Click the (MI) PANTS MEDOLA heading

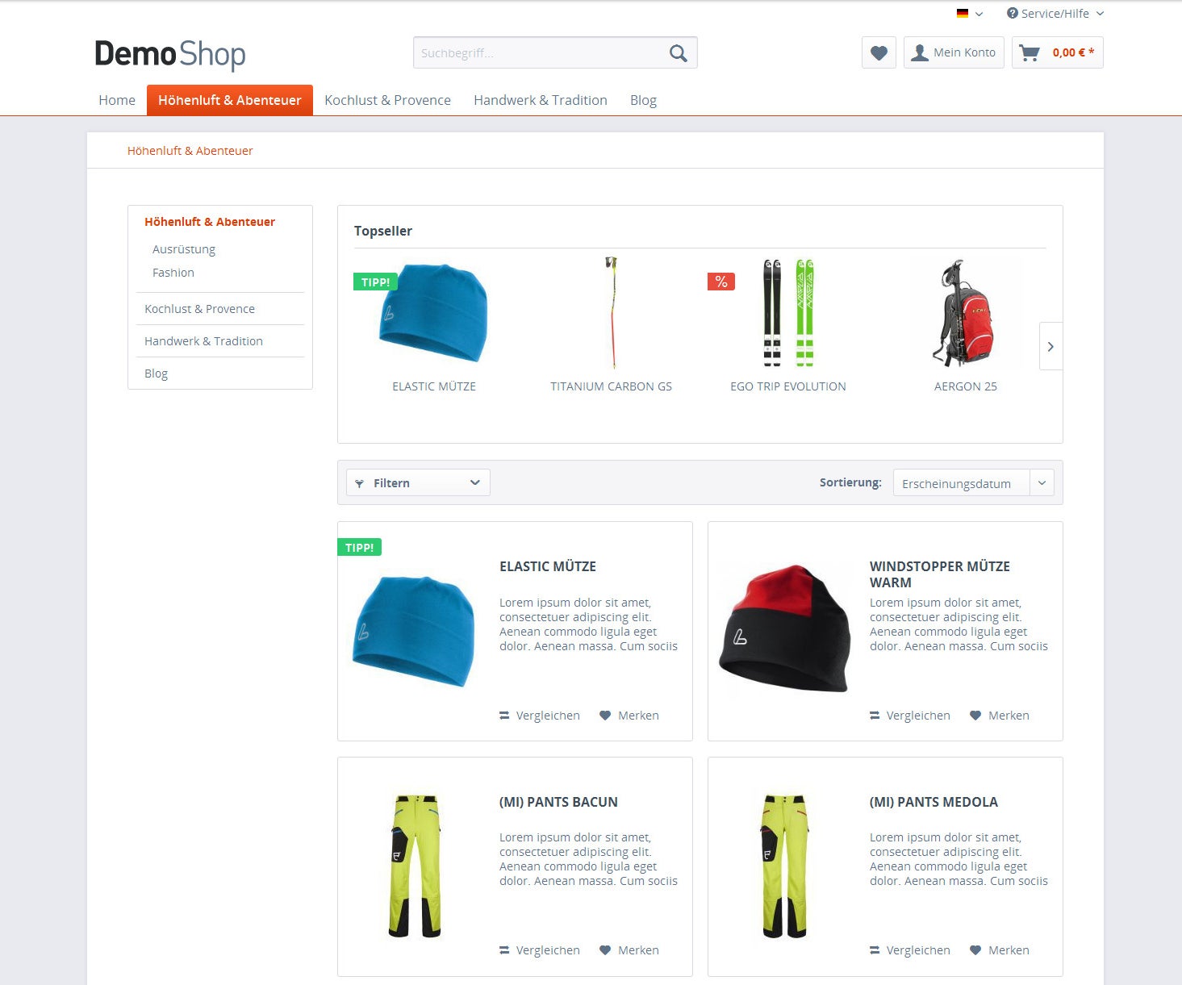(x=933, y=802)
